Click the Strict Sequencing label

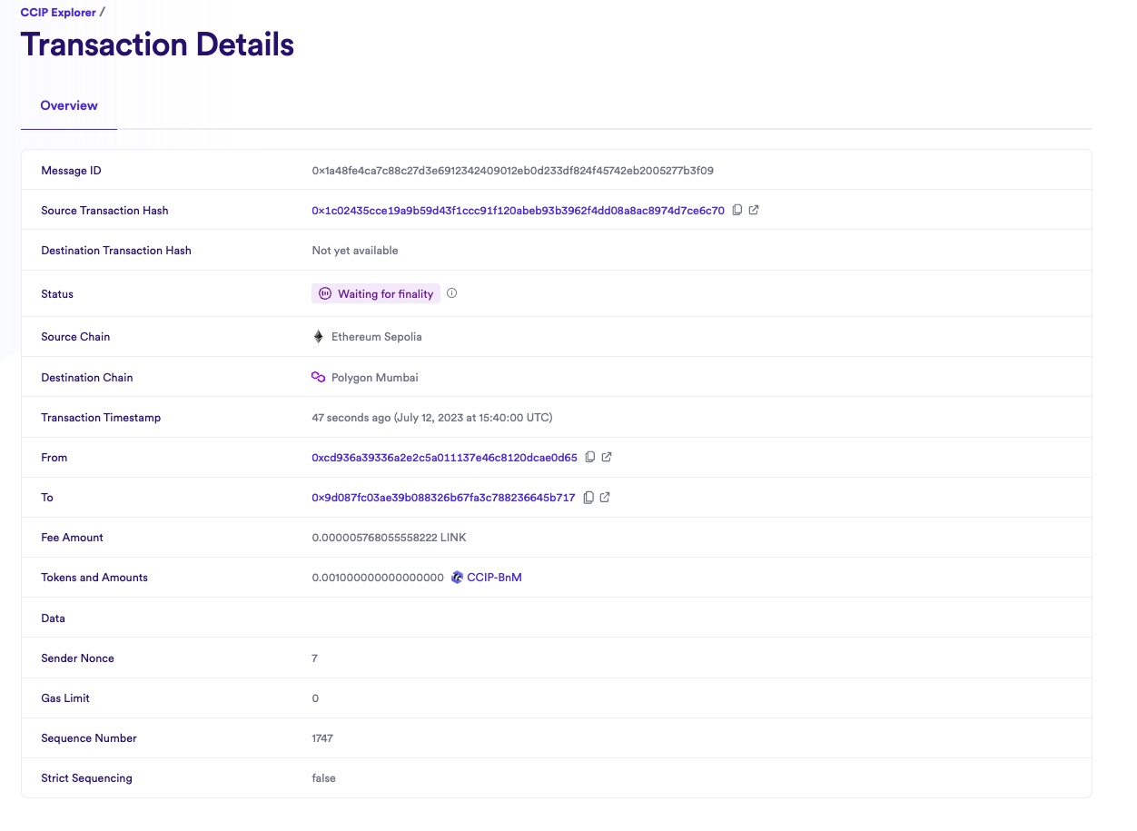click(86, 778)
